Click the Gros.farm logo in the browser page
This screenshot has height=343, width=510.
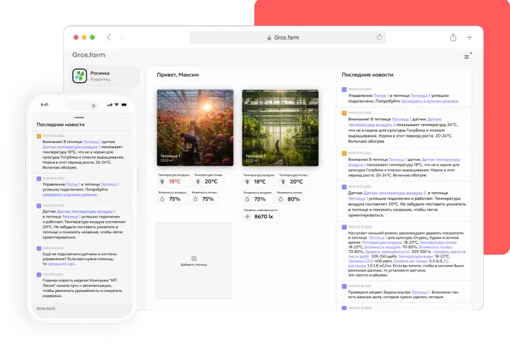coord(89,55)
